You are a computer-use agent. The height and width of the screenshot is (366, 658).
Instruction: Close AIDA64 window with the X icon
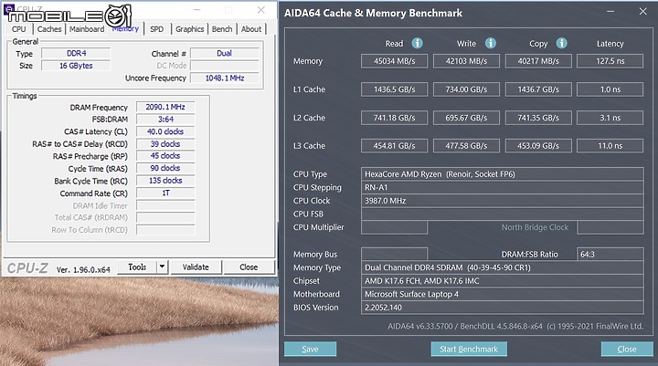(642, 12)
